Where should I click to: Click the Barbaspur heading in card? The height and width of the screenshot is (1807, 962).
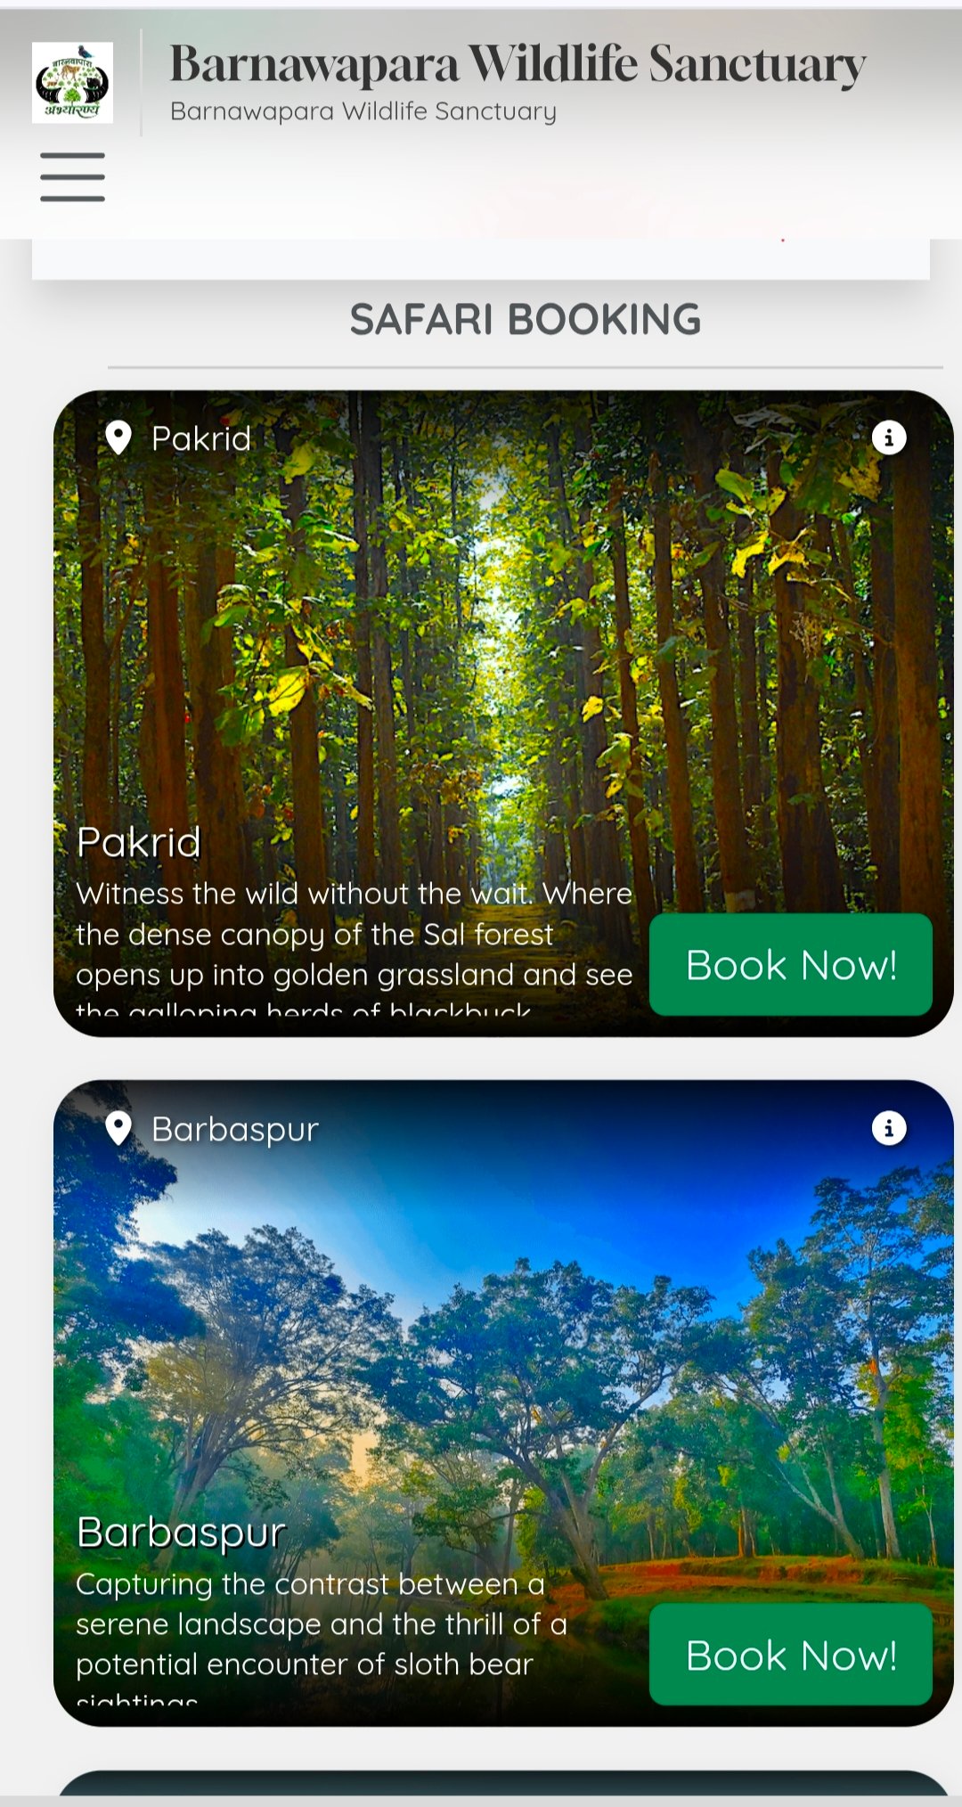(181, 1533)
